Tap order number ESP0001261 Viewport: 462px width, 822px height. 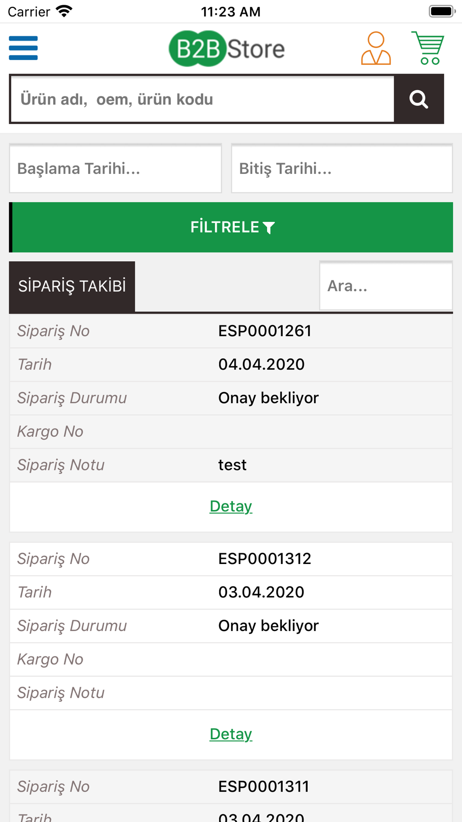(265, 331)
